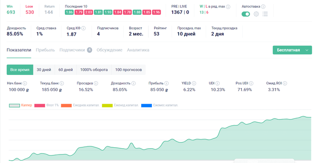315x163 pixels.
Task: Select the Все время period filter
Action: [20, 70]
